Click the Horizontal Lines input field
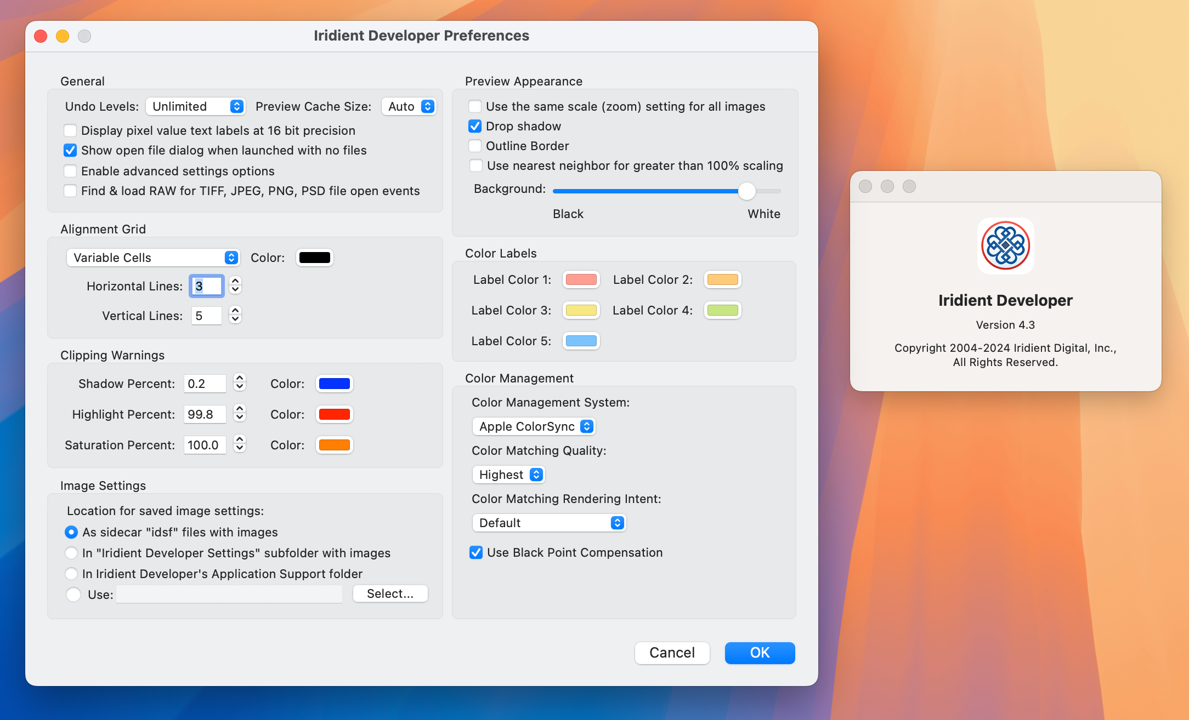Image resolution: width=1189 pixels, height=720 pixels. [207, 286]
